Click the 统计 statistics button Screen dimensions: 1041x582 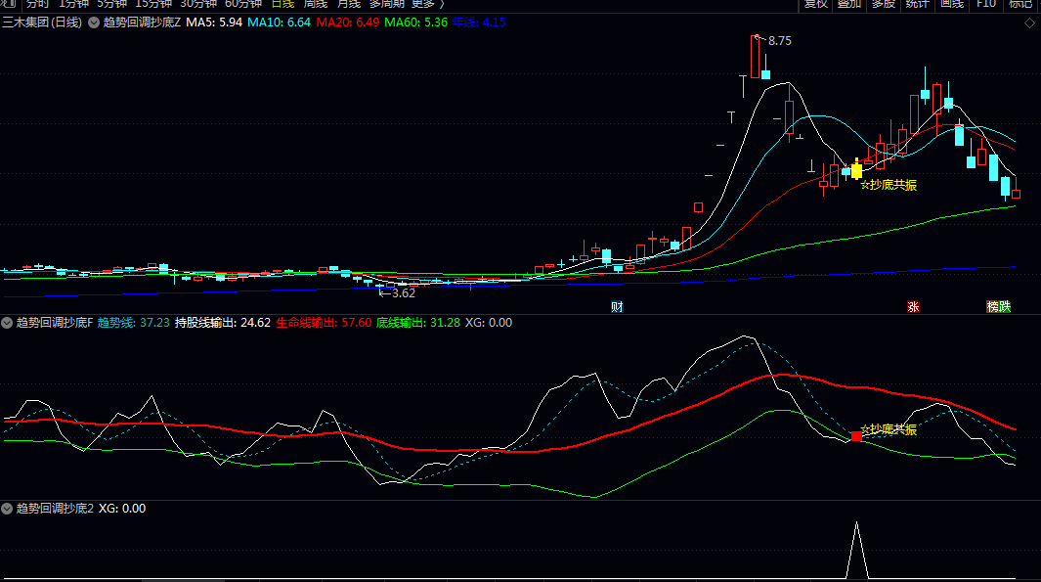[x=917, y=4]
